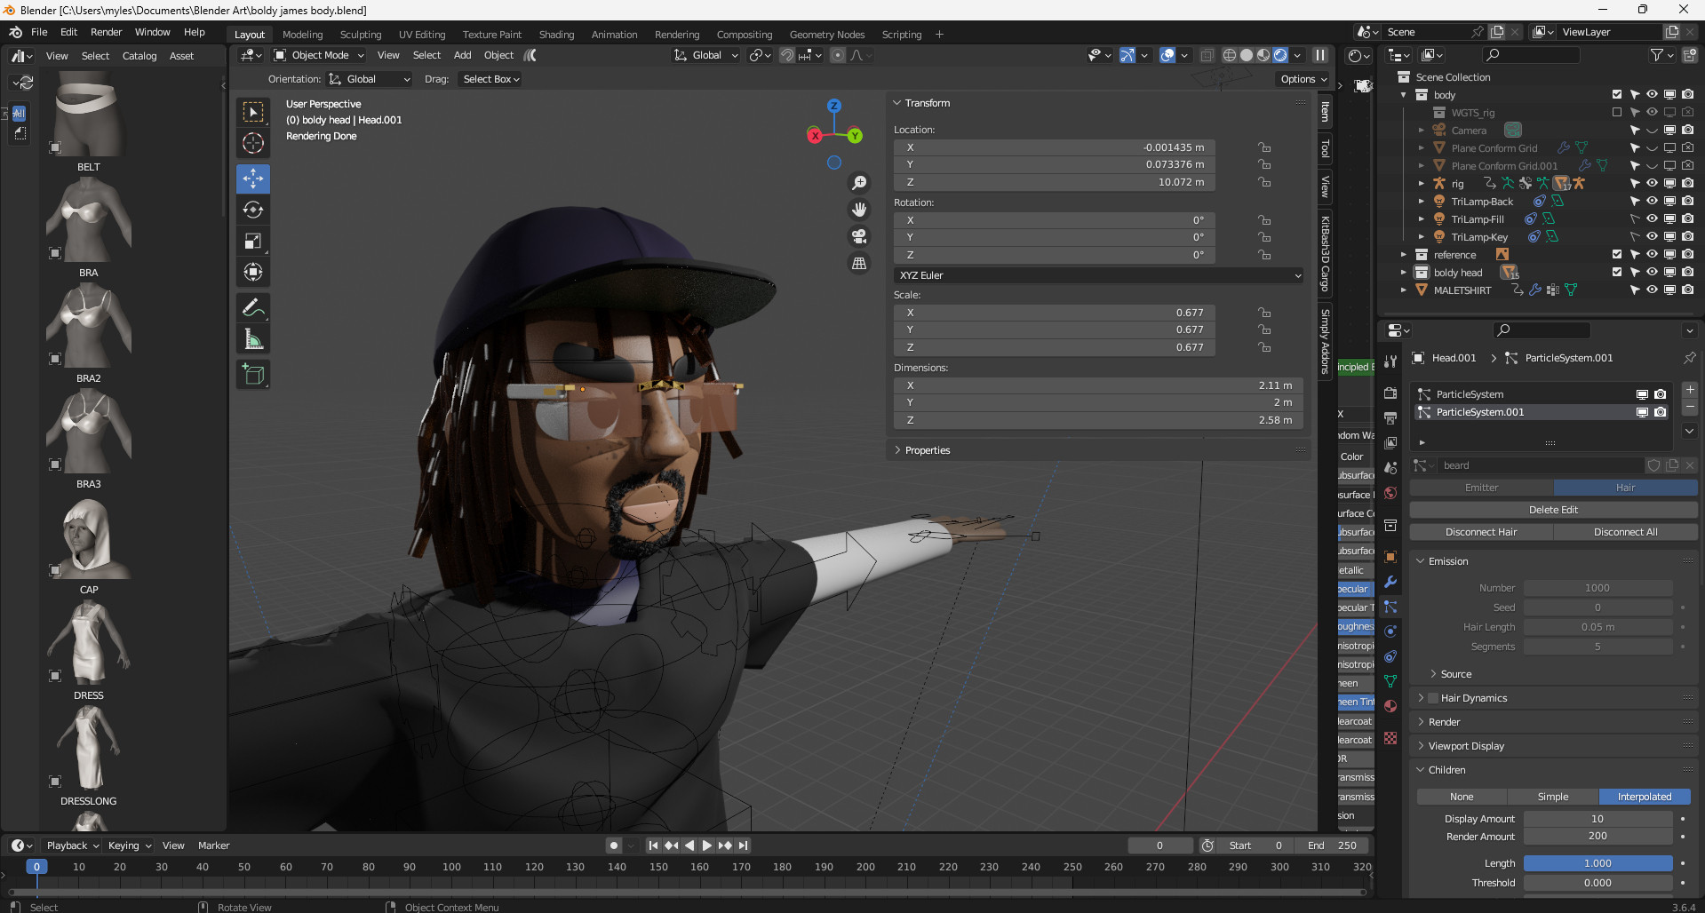
Task: Open the viewport Add menu
Action: (x=462, y=55)
